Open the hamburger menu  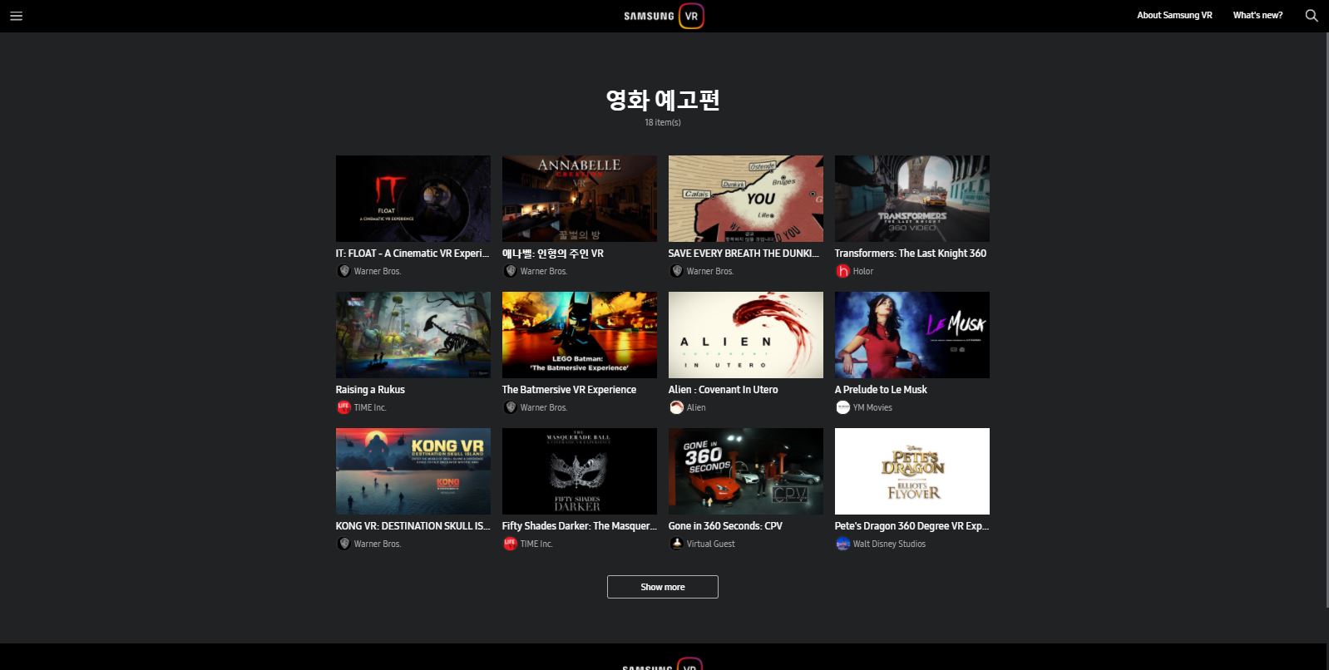(16, 16)
